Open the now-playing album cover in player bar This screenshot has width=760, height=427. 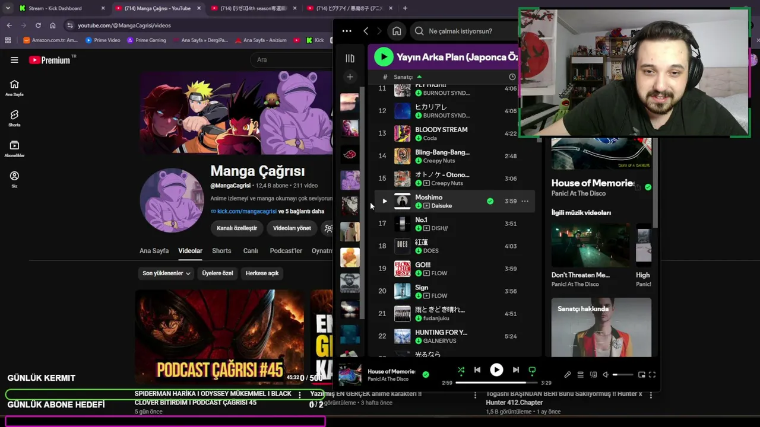coord(350,375)
